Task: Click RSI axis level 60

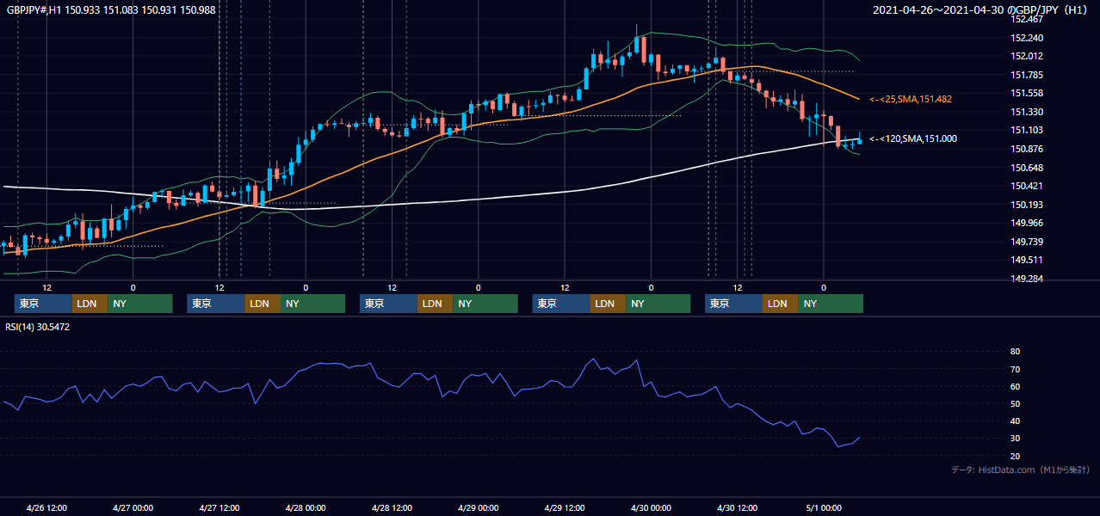Action: click(1016, 386)
